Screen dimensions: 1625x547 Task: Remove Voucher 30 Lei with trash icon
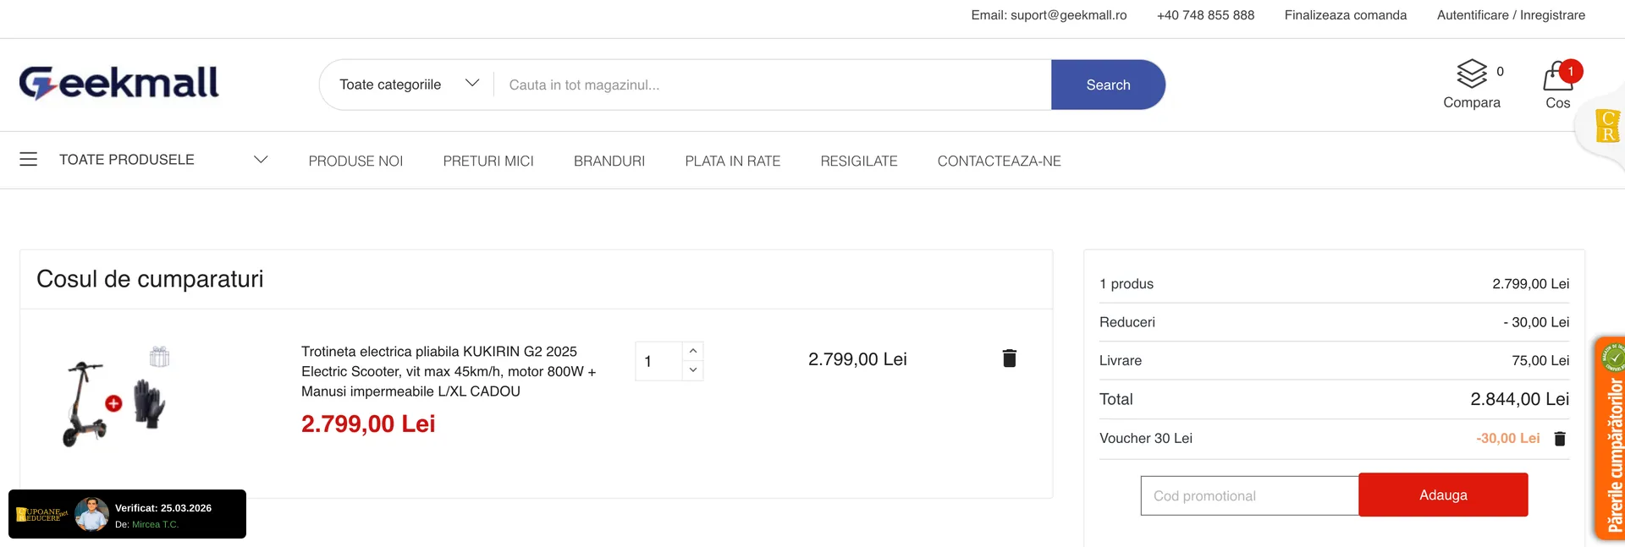[x=1560, y=439]
